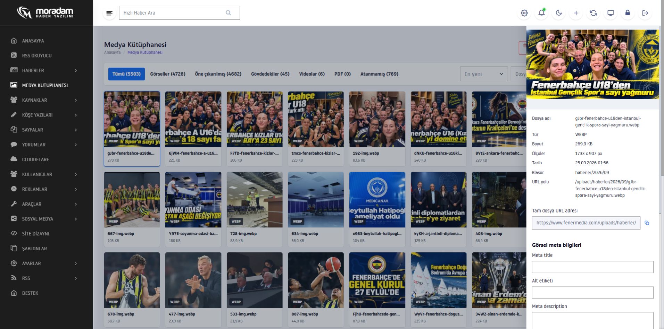Image resolution: width=664 pixels, height=329 pixels.
Task: Click the Anasayfa home icon in sidebar
Action: pyautogui.click(x=14, y=41)
